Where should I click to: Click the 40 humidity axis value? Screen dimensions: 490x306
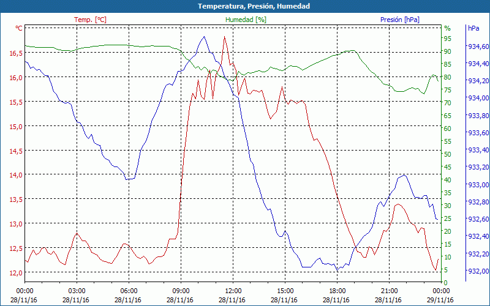448,180
